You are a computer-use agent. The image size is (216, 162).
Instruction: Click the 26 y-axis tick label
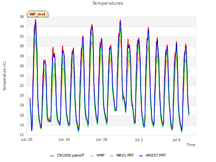point(22,66)
